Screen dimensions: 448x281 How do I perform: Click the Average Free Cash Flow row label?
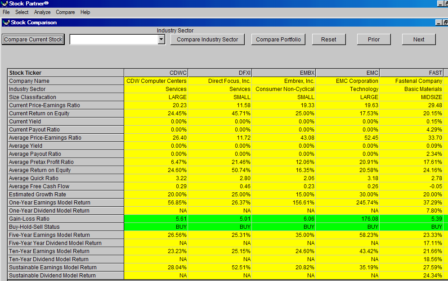[66, 186]
